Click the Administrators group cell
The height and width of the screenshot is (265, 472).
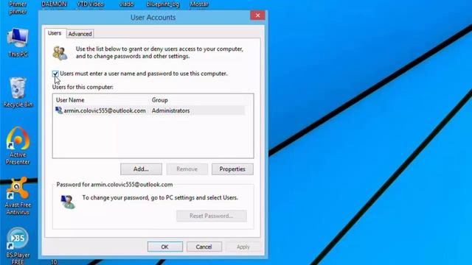pyautogui.click(x=170, y=110)
